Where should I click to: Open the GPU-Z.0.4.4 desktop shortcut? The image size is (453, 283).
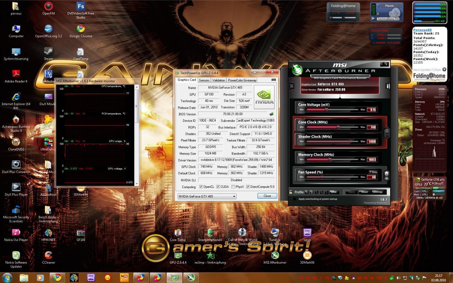coord(178,257)
